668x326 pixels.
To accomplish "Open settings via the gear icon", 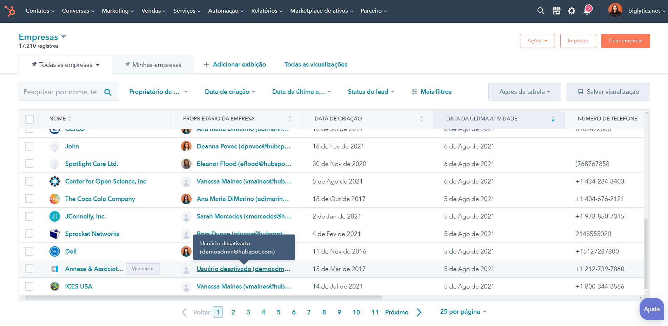I will 572,11.
